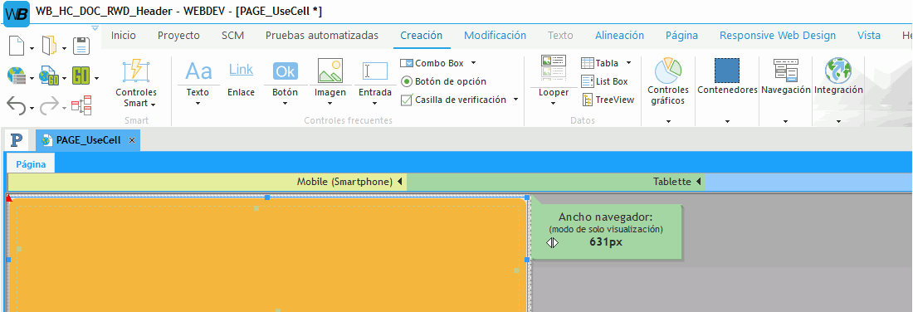
Task: Switch to the Modificación tab
Action: pyautogui.click(x=495, y=36)
